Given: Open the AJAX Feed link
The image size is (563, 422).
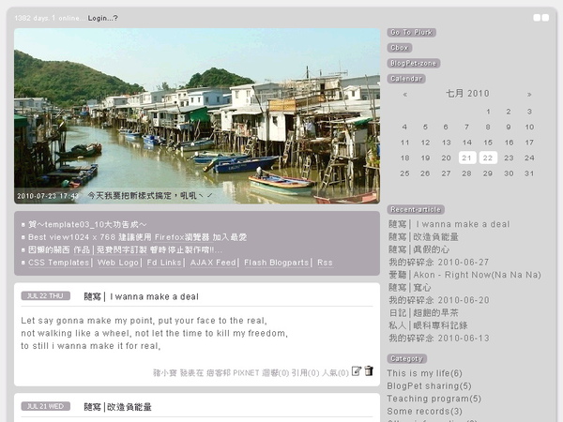Looking at the screenshot, I should 213,263.
